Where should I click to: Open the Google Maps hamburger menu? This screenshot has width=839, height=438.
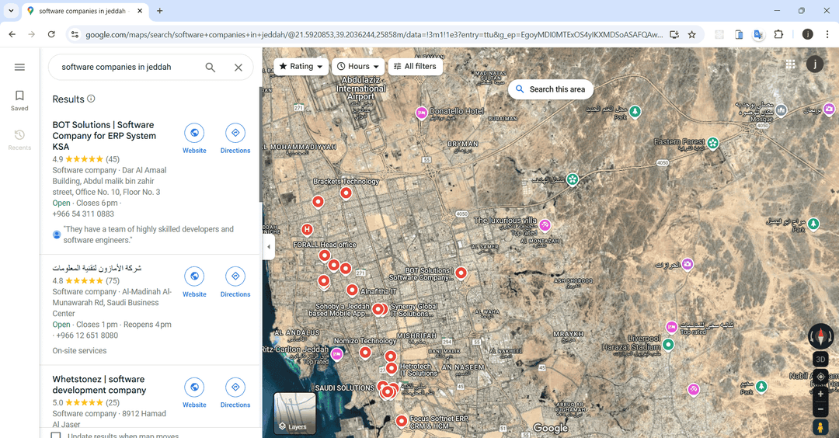[19, 67]
